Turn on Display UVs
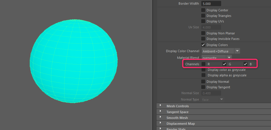This screenshot has width=271, height=130. click(203, 21)
